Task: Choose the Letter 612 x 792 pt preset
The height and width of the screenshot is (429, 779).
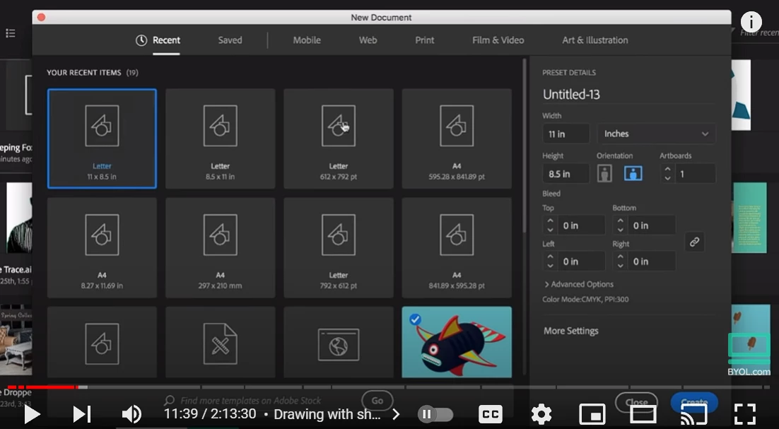Action: [x=339, y=139]
